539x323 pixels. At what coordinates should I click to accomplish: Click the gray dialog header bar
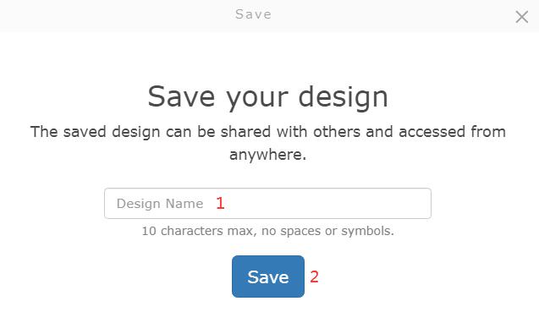[269, 15]
